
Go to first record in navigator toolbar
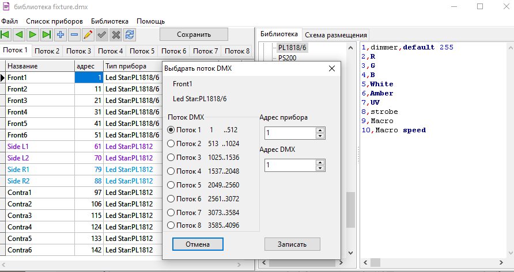click(6, 35)
